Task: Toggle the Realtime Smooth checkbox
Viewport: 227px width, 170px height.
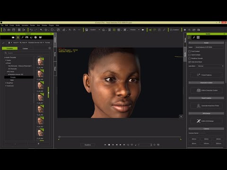Action: [190, 59]
